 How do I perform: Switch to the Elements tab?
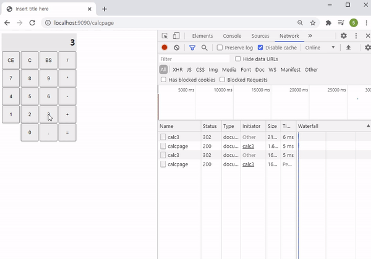point(202,36)
